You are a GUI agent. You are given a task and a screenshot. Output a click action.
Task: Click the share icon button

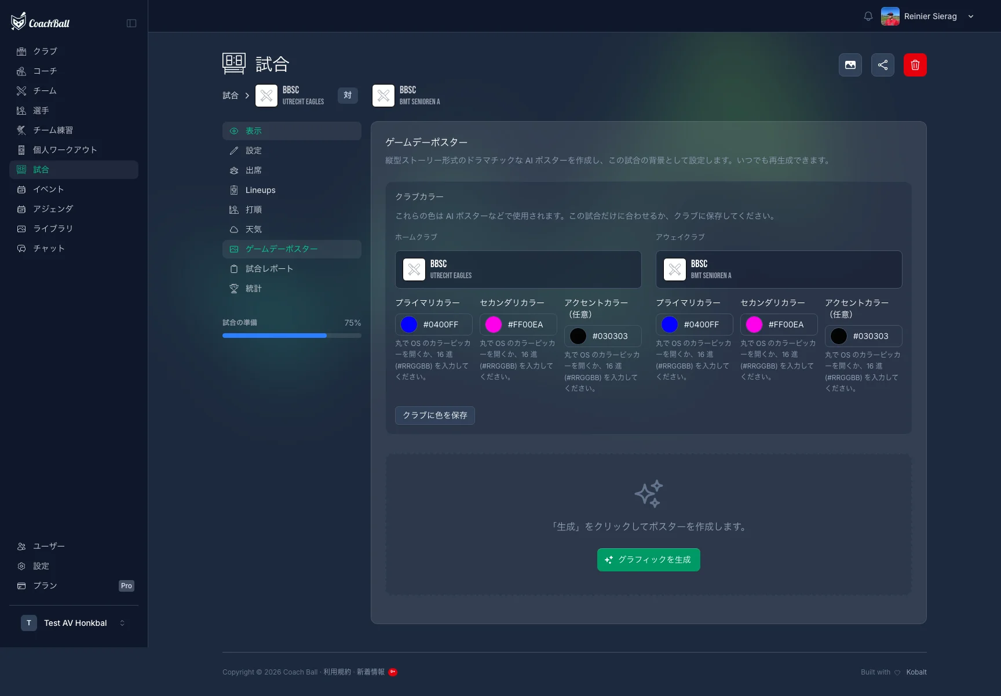pos(883,65)
